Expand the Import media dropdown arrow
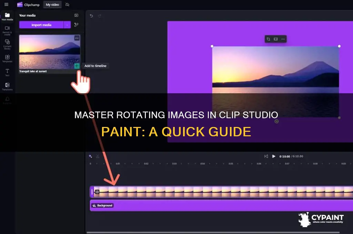 click(x=67, y=25)
